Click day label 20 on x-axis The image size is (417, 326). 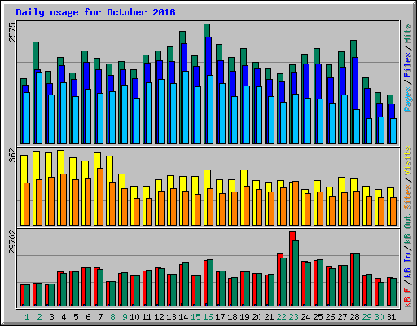pos(257,317)
